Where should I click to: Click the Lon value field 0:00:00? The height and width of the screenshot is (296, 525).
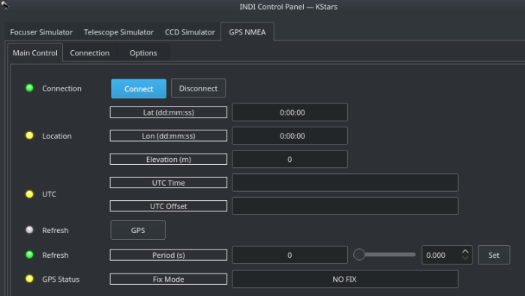(x=290, y=136)
